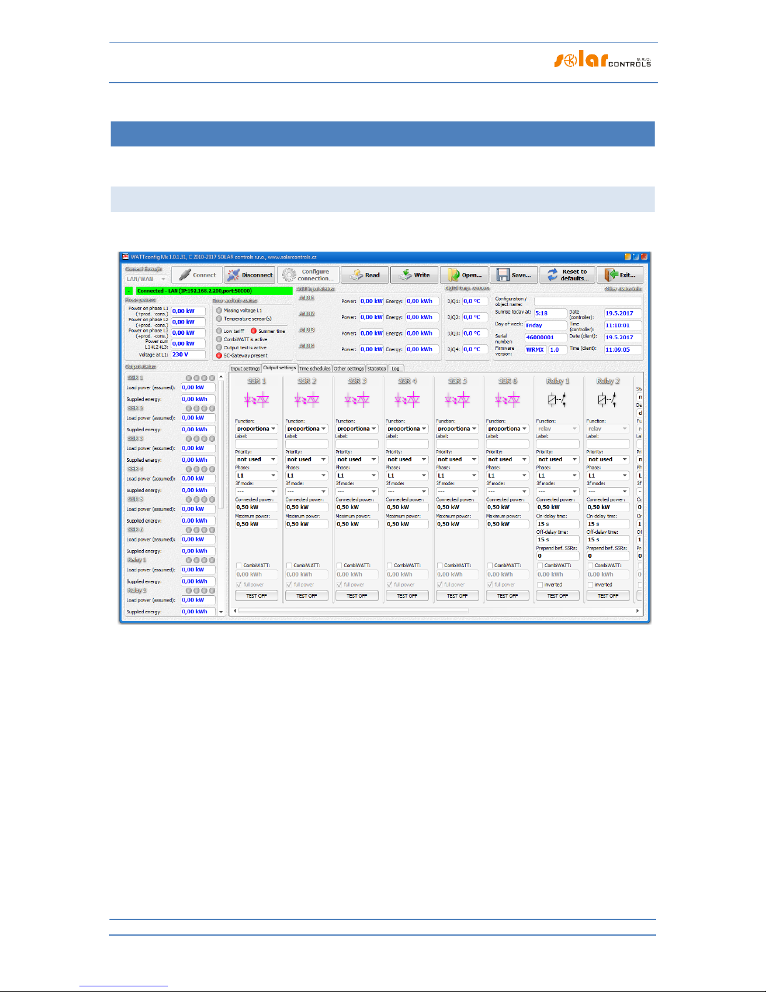Enable CombiWATT checkbox for Relay 1
The height and width of the screenshot is (992, 766).
pos(540,565)
